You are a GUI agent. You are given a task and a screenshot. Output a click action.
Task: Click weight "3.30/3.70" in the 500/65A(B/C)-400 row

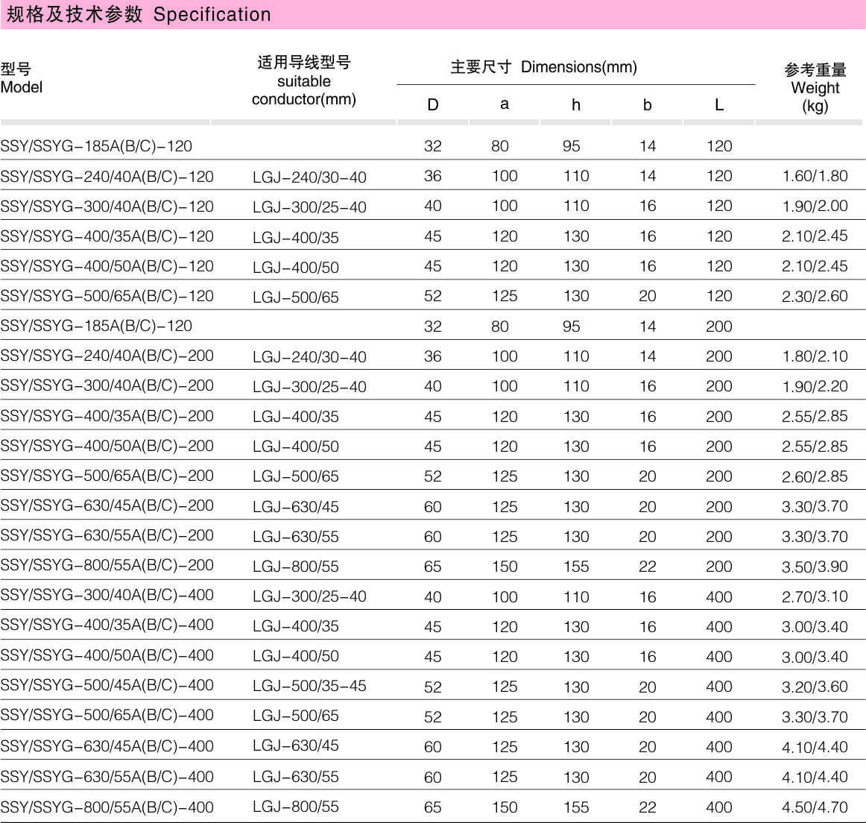tap(815, 717)
